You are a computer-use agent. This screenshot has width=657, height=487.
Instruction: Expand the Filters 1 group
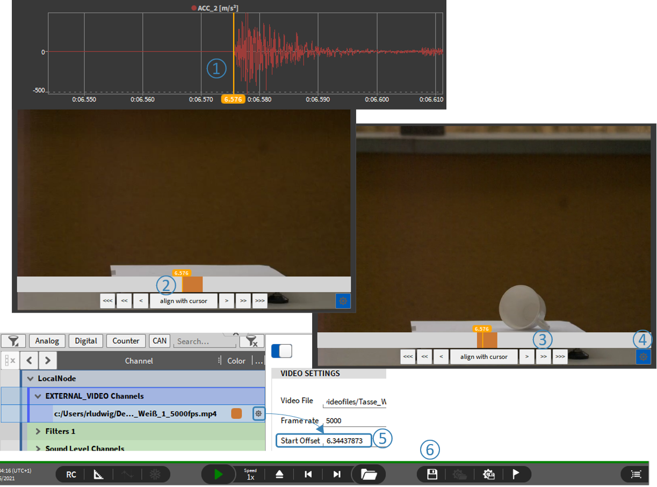click(38, 431)
